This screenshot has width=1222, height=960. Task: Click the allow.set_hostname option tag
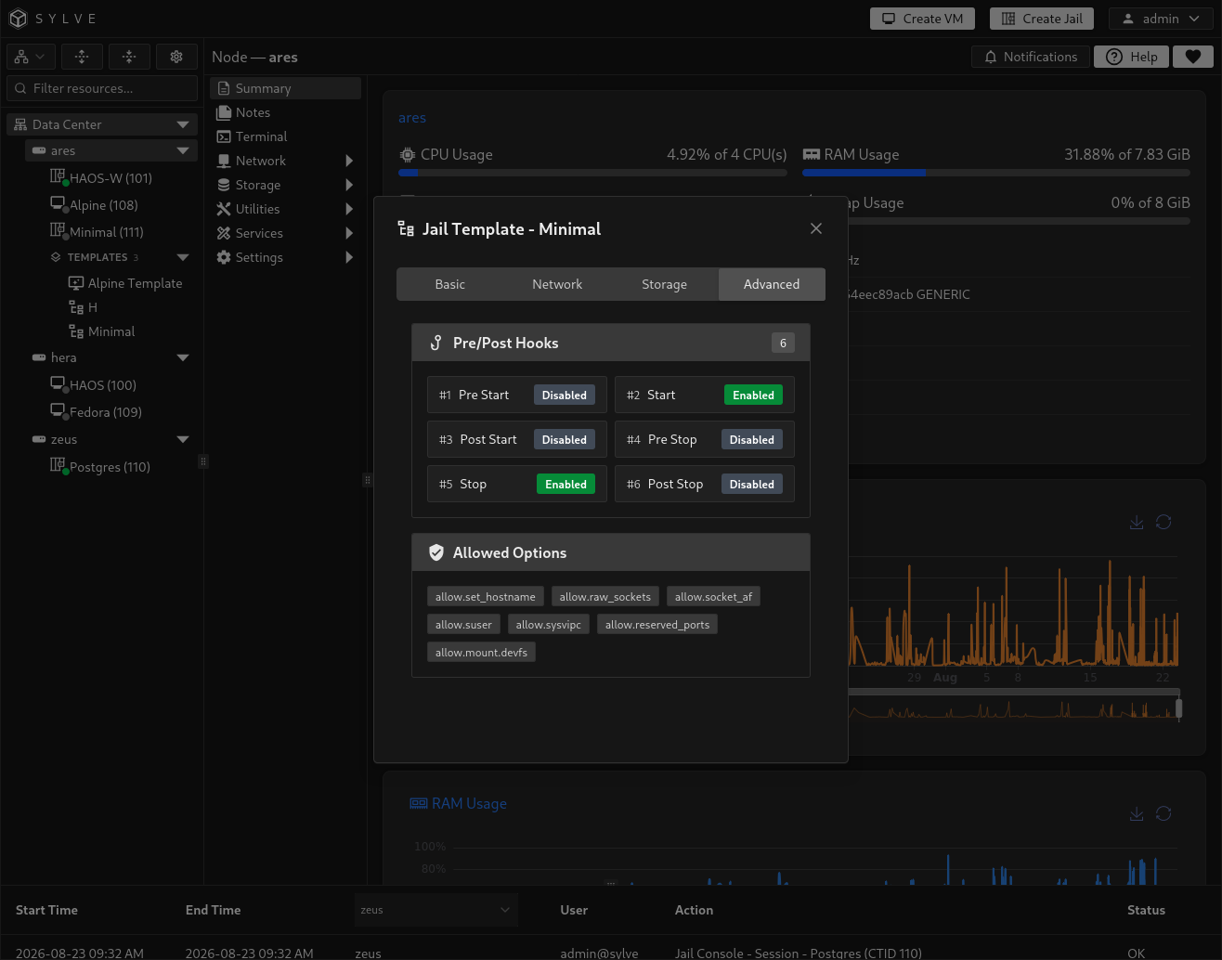486,596
